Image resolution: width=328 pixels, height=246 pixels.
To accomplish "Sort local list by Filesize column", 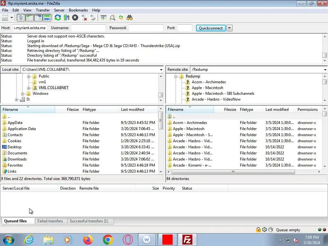I will (x=68, y=110).
